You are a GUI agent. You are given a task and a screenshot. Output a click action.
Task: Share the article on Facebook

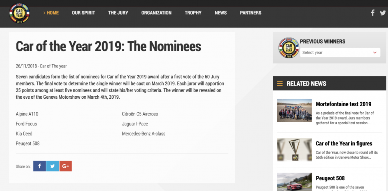39,166
